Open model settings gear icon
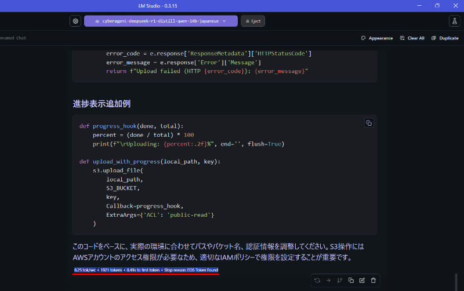This screenshot has width=464, height=291. [75, 21]
